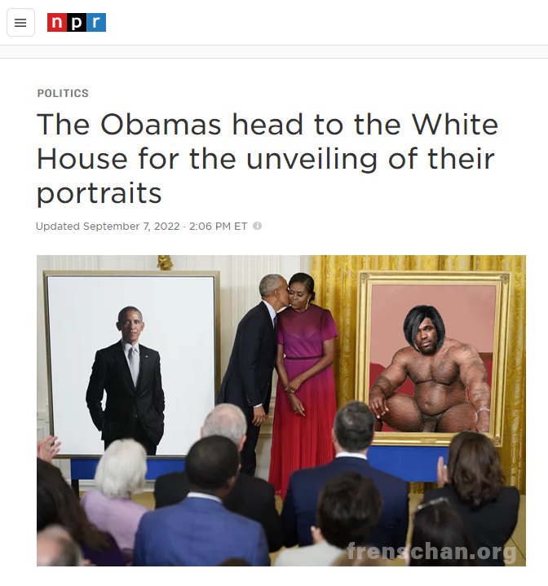Click the article headline text
Viewport: 548px width, 586px height.
(x=267, y=158)
